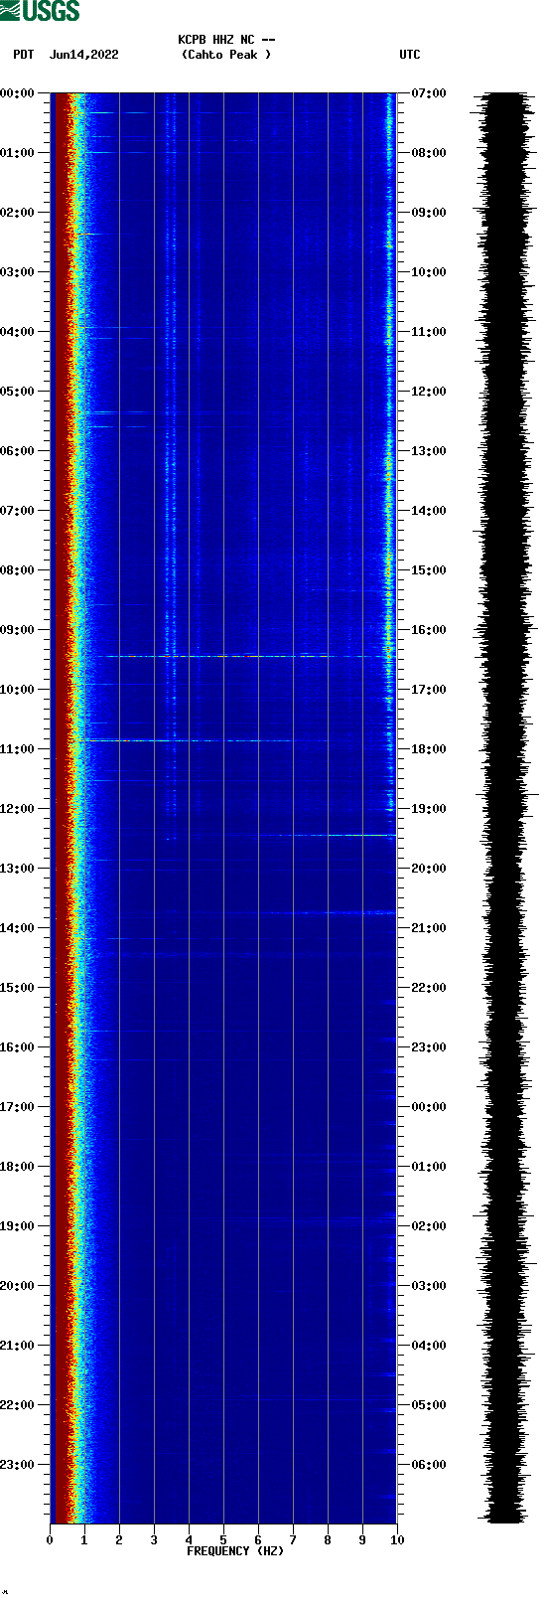Click the '22:00' UTC time label
The width and height of the screenshot is (548, 1603).
[x=429, y=988]
